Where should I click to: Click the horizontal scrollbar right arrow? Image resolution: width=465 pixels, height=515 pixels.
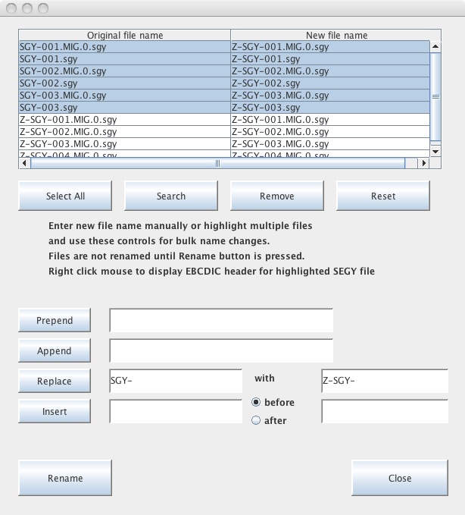pyautogui.click(x=423, y=163)
